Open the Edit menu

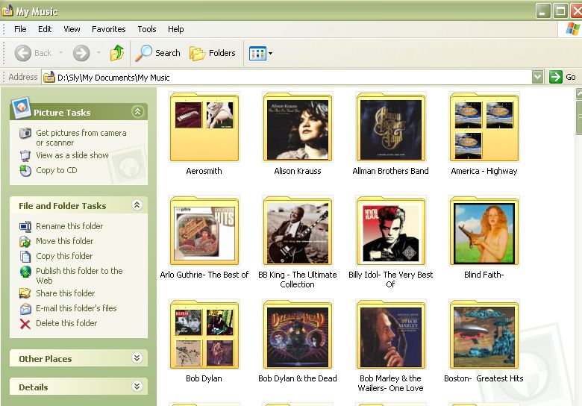tap(45, 29)
